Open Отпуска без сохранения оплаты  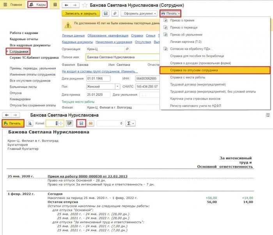pos(33,105)
